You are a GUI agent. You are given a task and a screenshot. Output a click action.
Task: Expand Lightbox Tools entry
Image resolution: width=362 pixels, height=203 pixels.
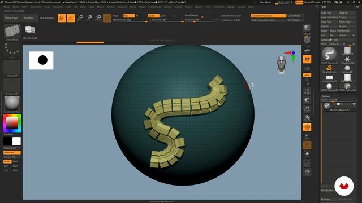point(338,40)
